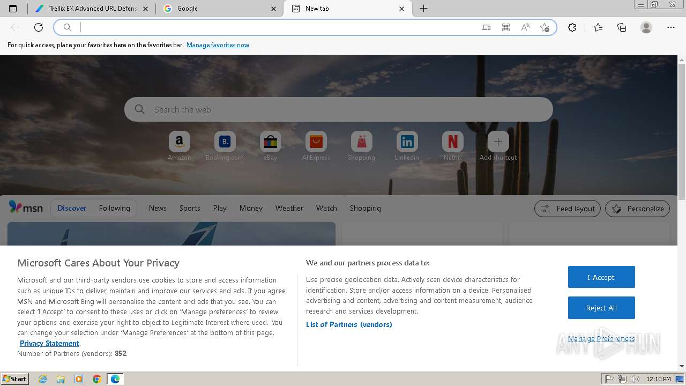This screenshot has height=386, width=686.
Task: Click I Accept on privacy banner
Action: coord(601,277)
